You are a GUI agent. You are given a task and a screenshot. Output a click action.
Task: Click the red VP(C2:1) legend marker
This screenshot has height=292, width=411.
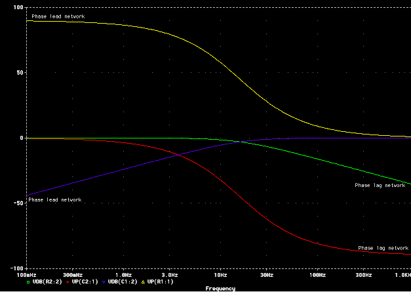coord(68,282)
